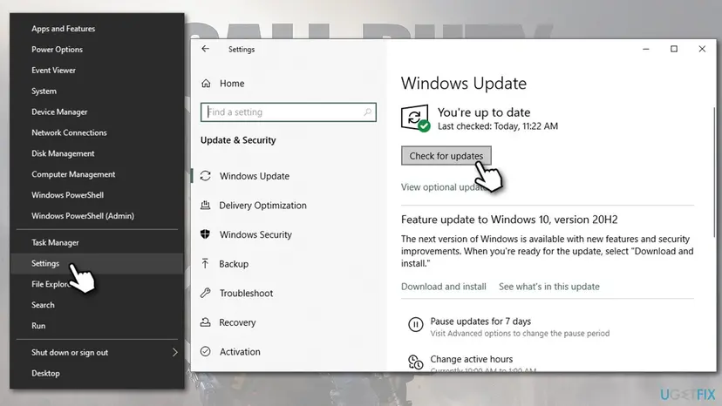Choose Computer Management in the menu
Image resolution: width=722 pixels, height=406 pixels.
pyautogui.click(x=73, y=174)
